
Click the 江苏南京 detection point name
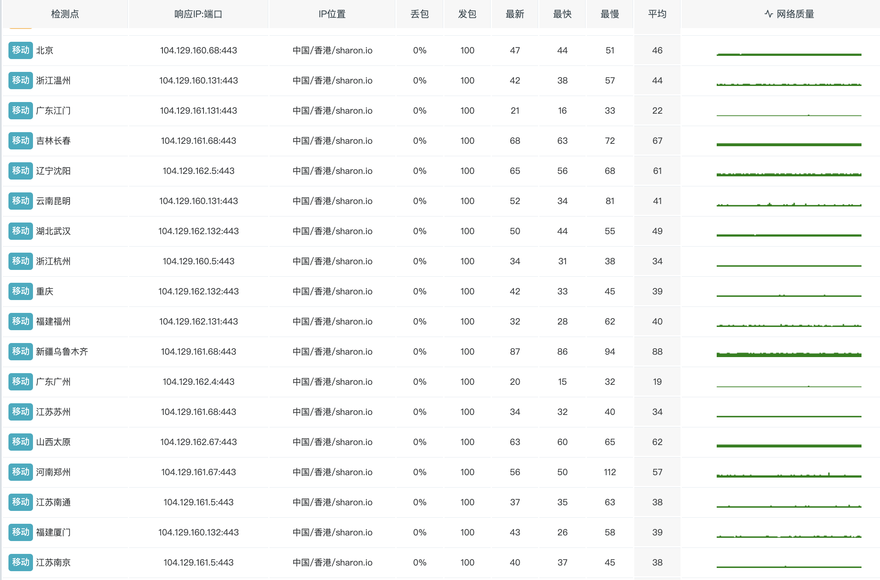tap(53, 562)
